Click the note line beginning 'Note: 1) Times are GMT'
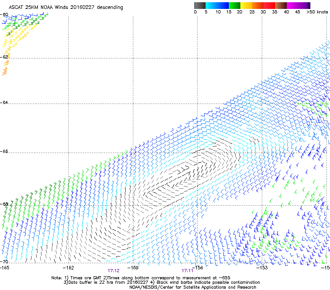The image size is (330, 290). (141, 278)
